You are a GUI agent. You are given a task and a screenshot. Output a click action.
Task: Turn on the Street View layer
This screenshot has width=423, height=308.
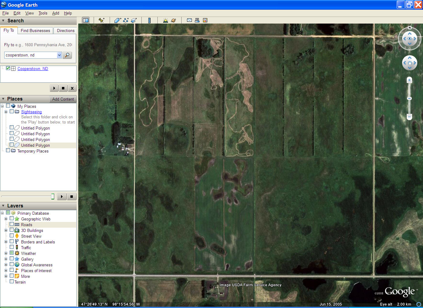(x=11, y=236)
